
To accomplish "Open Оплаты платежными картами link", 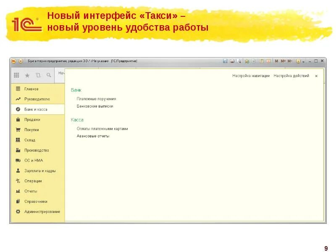I will coord(102,129).
